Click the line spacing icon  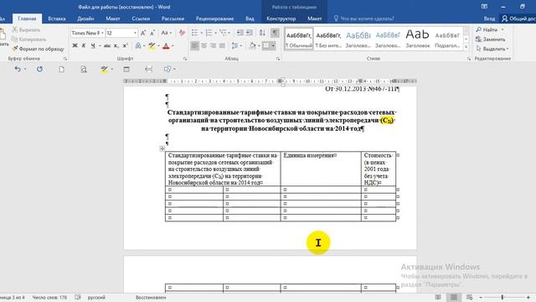click(234, 45)
